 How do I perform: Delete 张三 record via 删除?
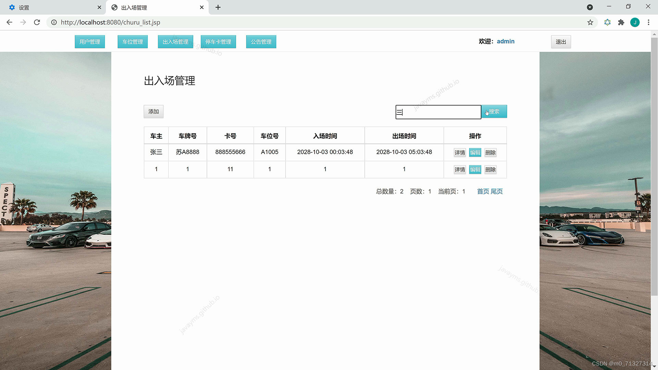490,152
